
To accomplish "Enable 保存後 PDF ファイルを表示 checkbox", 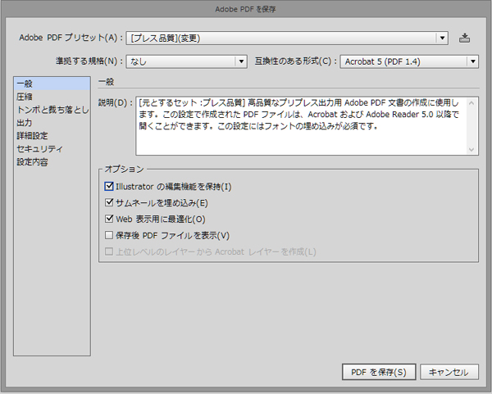I will 109,235.
